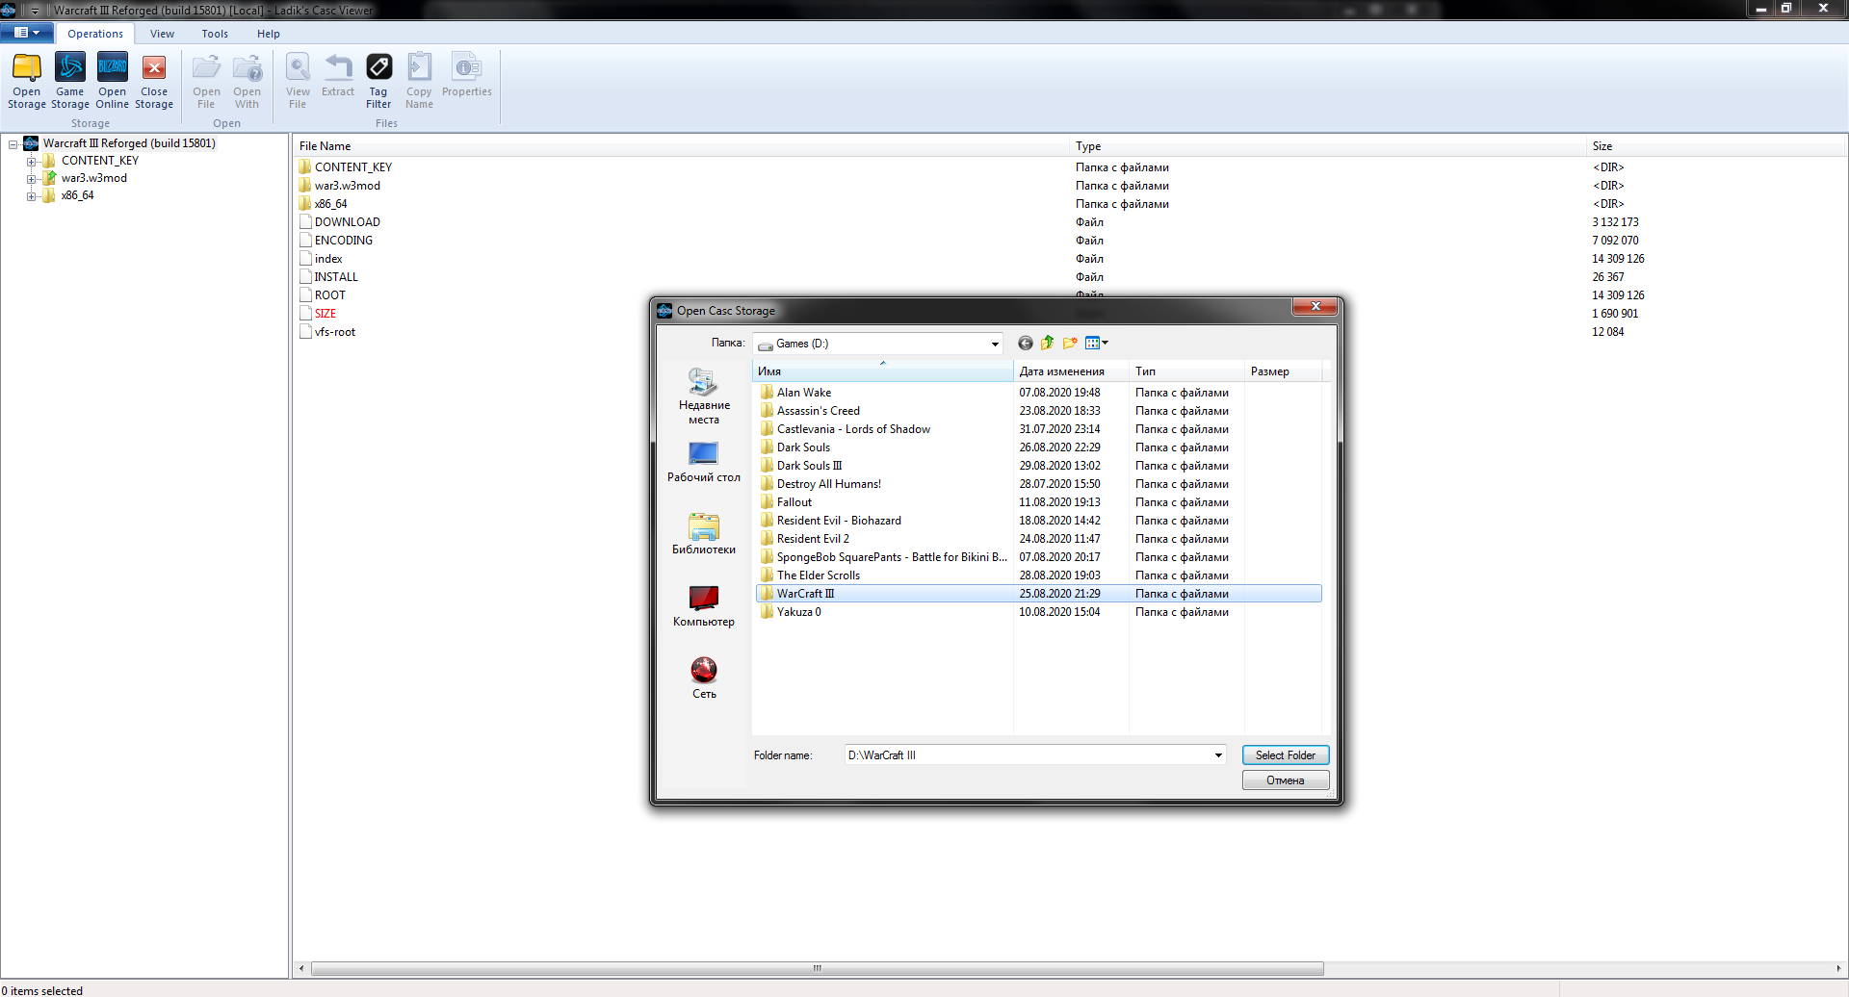Click the back arrow icon in the dialog
Image resolution: width=1849 pixels, height=997 pixels.
[x=1025, y=344]
